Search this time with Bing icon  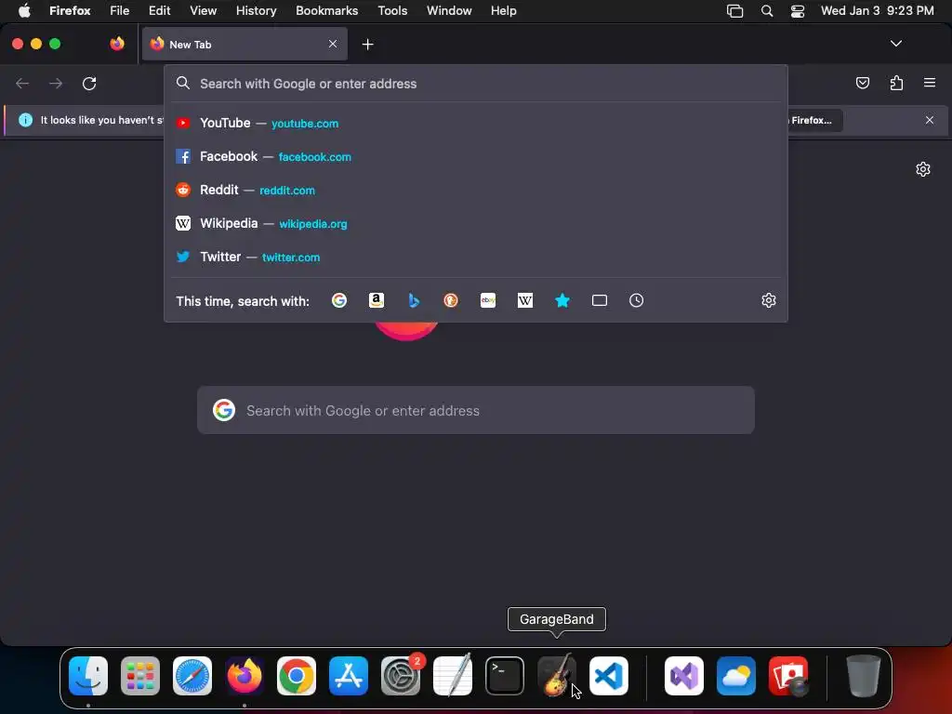pos(414,300)
